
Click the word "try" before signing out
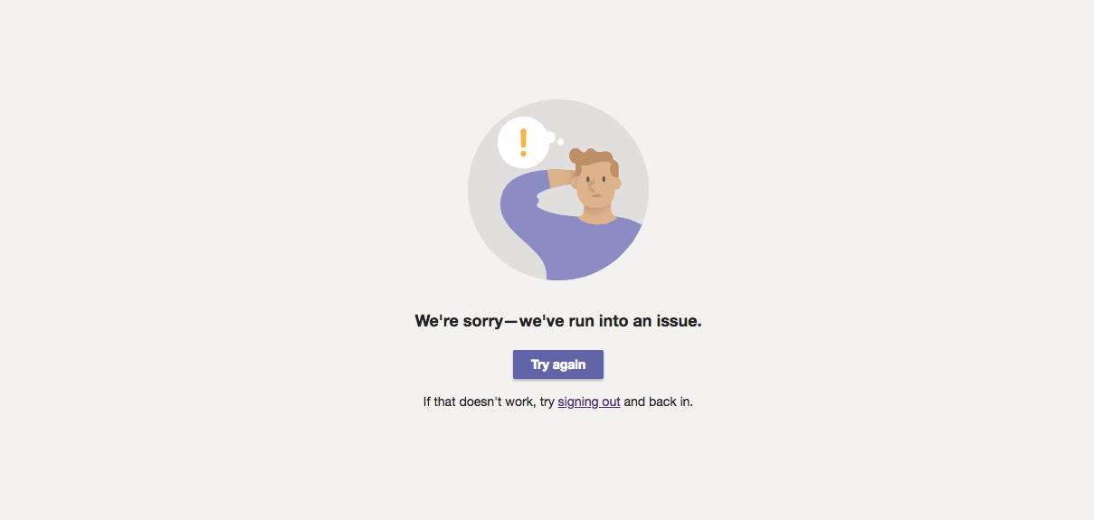[547, 402]
